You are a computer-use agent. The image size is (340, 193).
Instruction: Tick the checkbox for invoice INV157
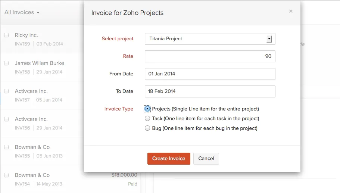(6, 91)
